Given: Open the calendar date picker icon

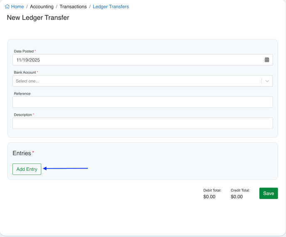Looking at the screenshot, I should [x=267, y=60].
